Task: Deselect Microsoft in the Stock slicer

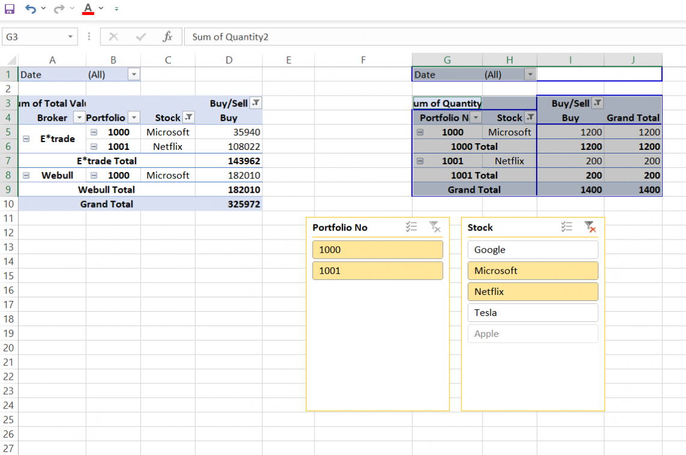Action: (x=533, y=270)
